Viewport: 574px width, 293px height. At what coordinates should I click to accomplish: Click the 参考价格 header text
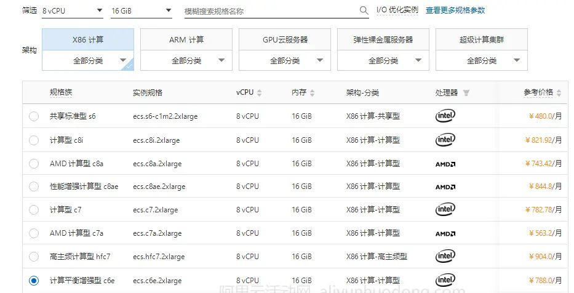[538, 93]
